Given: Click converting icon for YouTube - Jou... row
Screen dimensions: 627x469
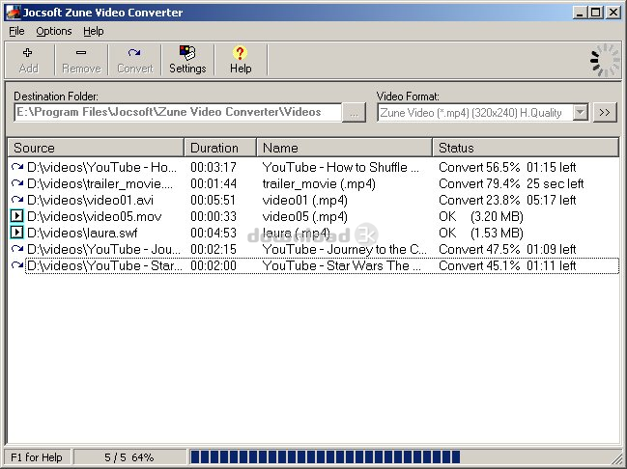Looking at the screenshot, I should [x=16, y=249].
